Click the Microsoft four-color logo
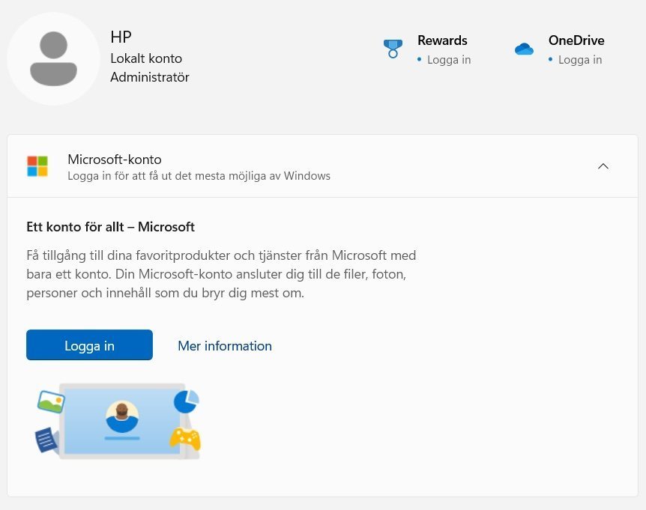 point(37,166)
